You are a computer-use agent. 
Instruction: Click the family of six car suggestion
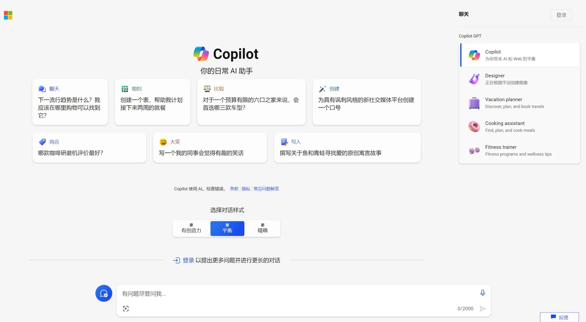[x=251, y=104]
